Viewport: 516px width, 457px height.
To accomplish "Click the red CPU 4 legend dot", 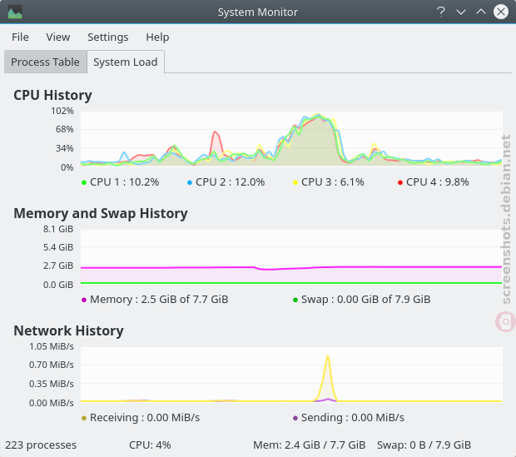I will click(x=400, y=182).
